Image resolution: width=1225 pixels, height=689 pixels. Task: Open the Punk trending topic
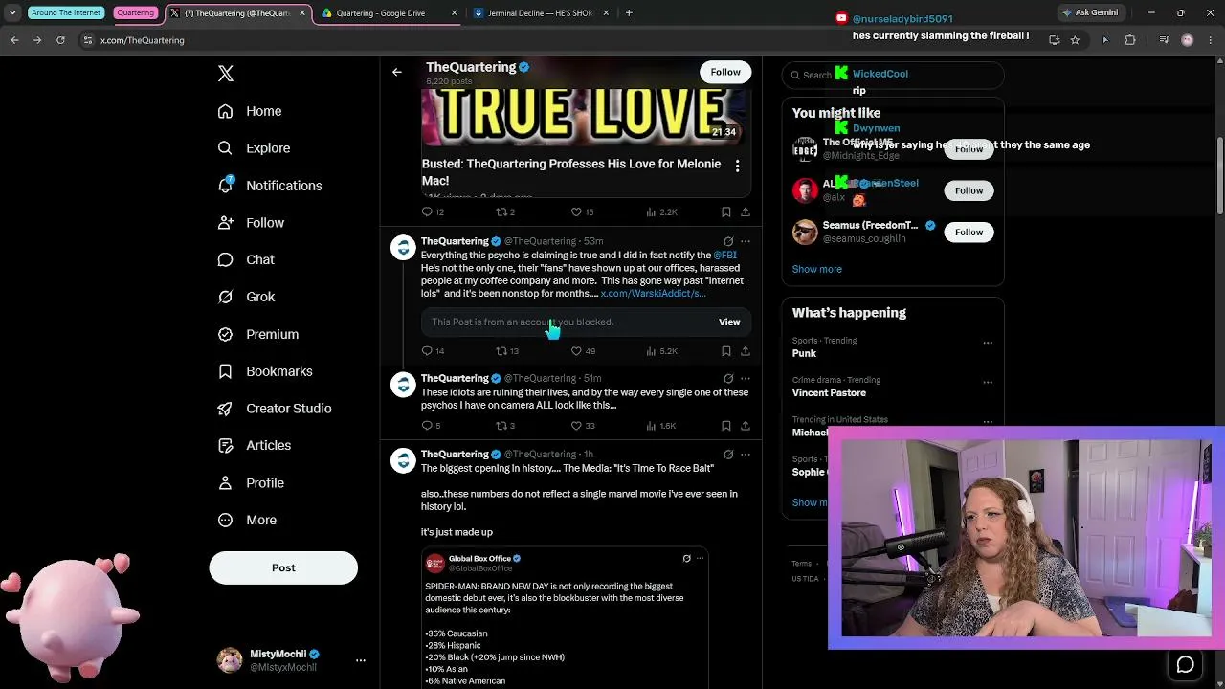click(x=804, y=353)
